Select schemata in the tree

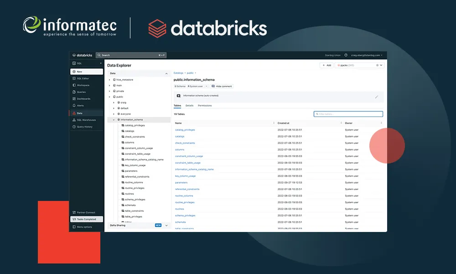(x=128, y=205)
